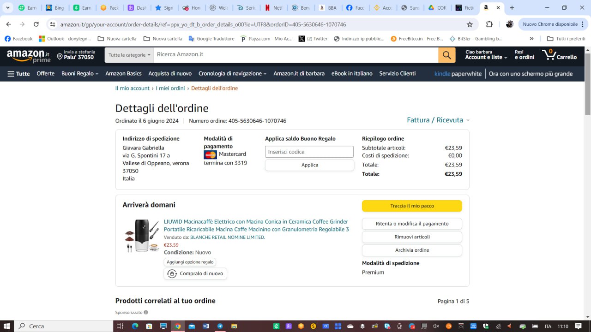Open the Chrome extensions puzzle icon
591x332 pixels.
489,24
